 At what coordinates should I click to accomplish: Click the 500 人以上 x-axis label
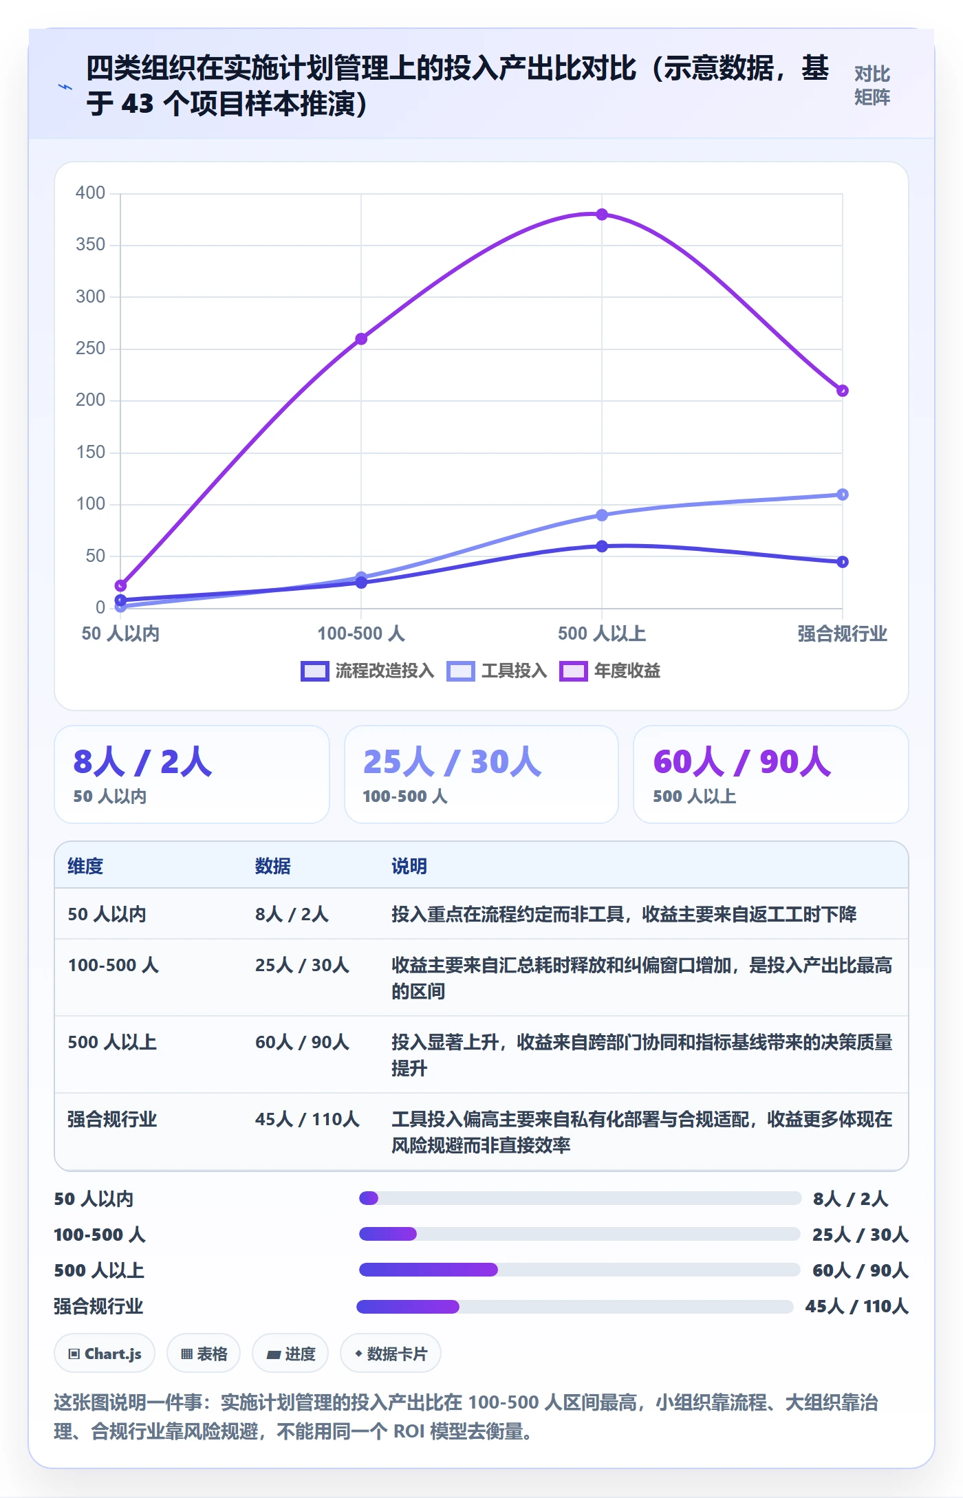point(602,633)
